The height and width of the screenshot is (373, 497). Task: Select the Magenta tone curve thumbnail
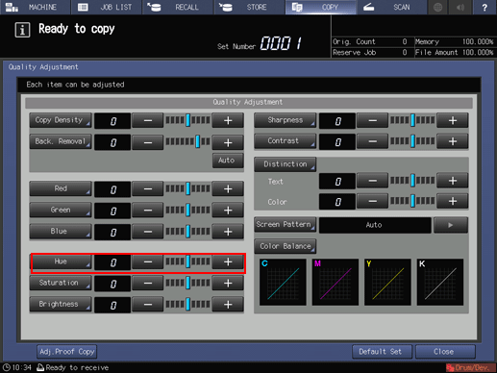335,283
